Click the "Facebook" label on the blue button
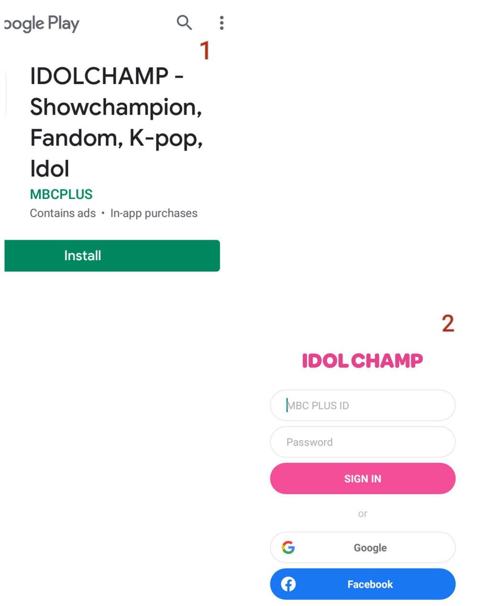This screenshot has height=606, width=485. (370, 584)
